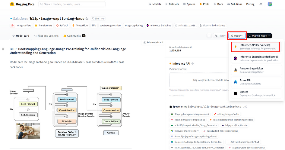Select the Inference Endpoints tag
Viewport: 285px width, 150px height.
(x=159, y=26)
